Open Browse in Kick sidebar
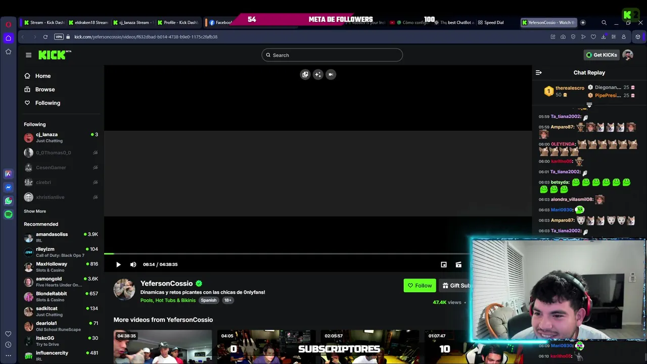The width and height of the screenshot is (647, 364). (45, 89)
